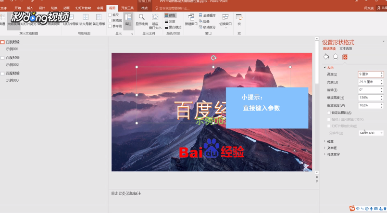Open the Handout Master (讲义母版) view

pyautogui.click(x=86, y=20)
